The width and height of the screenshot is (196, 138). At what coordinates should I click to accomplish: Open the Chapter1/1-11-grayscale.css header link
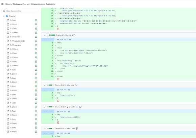[67, 107]
